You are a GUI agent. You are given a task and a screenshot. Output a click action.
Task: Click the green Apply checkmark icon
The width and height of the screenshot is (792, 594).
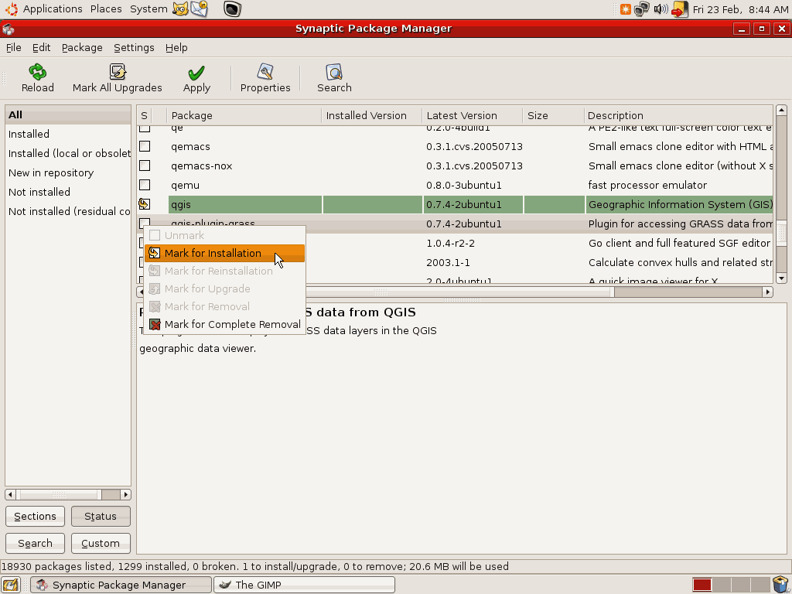tap(196, 73)
